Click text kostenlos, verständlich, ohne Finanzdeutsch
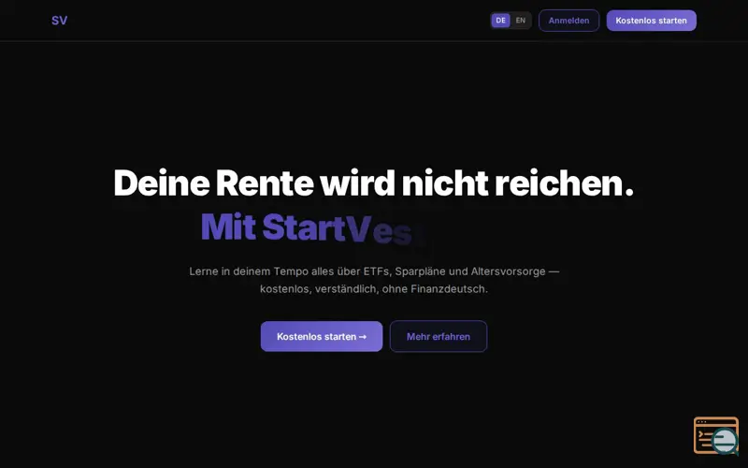Viewport: 748px width, 468px height. click(x=374, y=289)
